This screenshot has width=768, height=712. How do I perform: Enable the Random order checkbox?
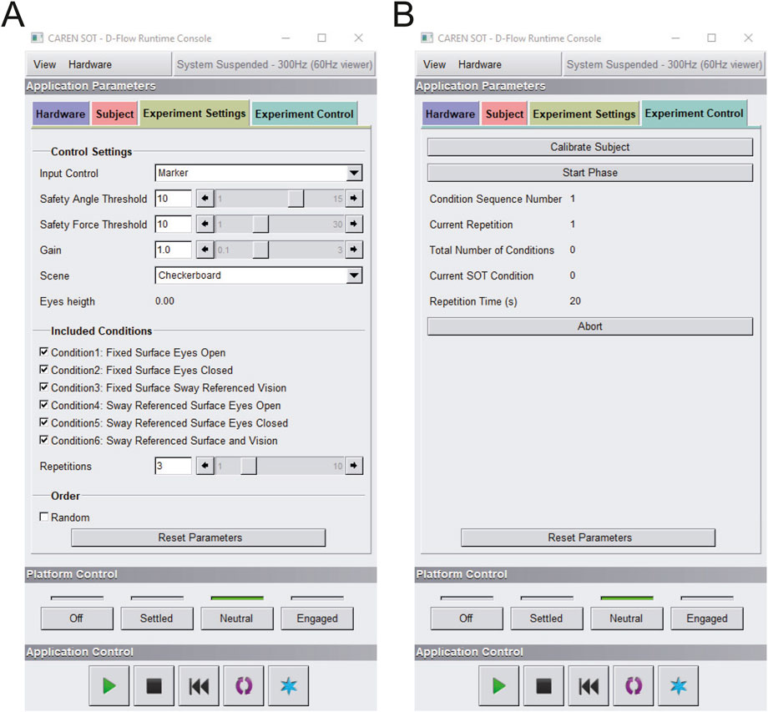[x=44, y=518]
